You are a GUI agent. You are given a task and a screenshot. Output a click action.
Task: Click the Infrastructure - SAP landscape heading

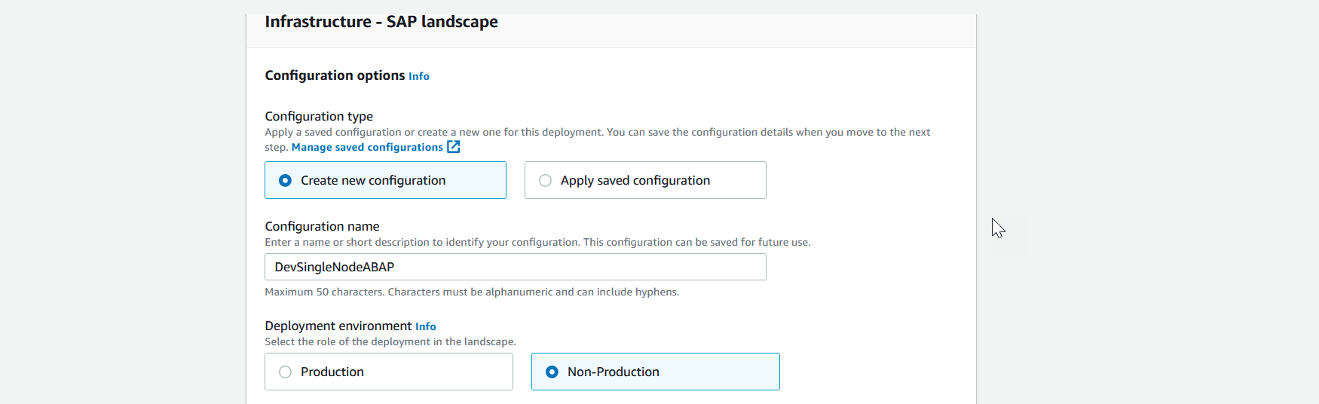(x=381, y=22)
